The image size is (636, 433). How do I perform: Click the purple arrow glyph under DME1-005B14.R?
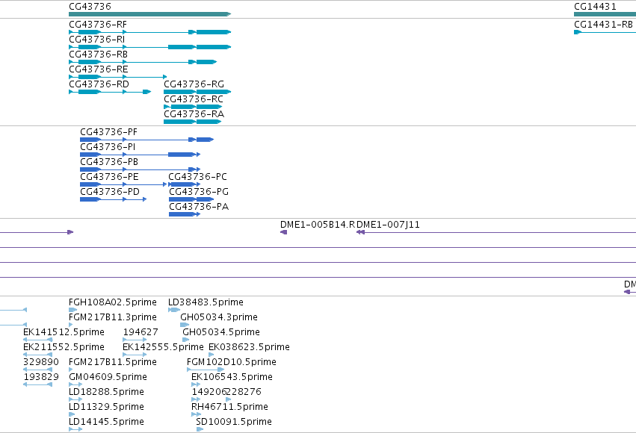click(284, 232)
